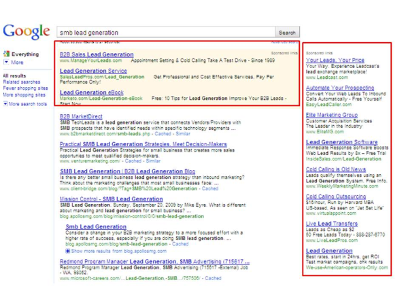Open B2B MarketDirect result
The height and width of the screenshot is (306, 408).
click(81, 116)
